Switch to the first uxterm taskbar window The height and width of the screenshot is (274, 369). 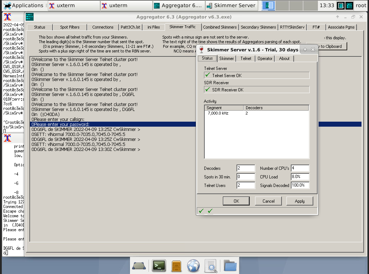click(x=74, y=5)
